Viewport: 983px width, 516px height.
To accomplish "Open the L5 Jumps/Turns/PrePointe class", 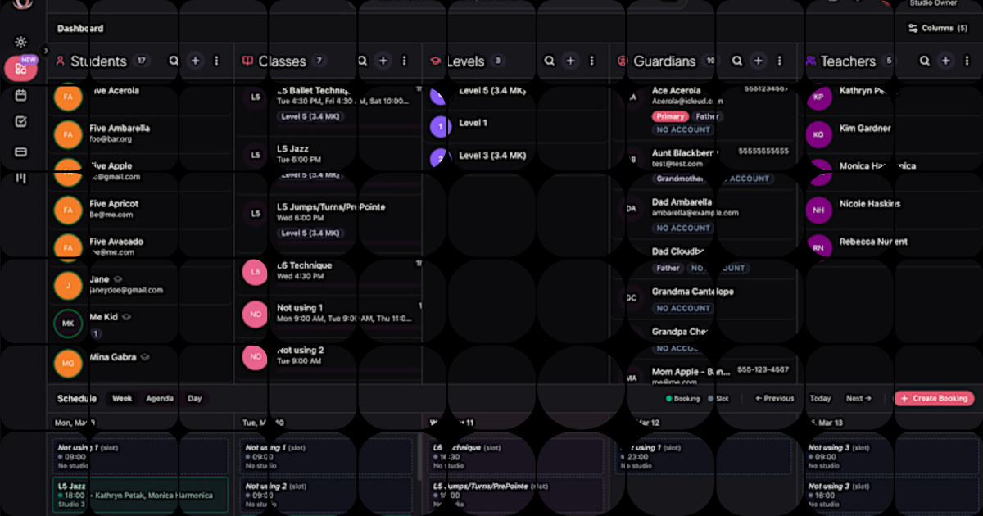I will click(x=329, y=220).
